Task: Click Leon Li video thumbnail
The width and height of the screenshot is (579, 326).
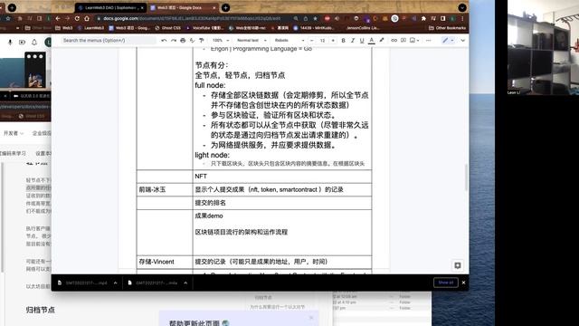Action: pos(543,47)
